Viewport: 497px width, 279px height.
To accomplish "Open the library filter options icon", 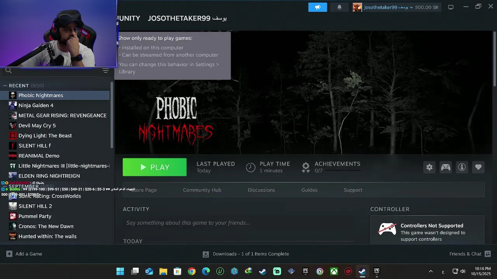I will 106,71.
